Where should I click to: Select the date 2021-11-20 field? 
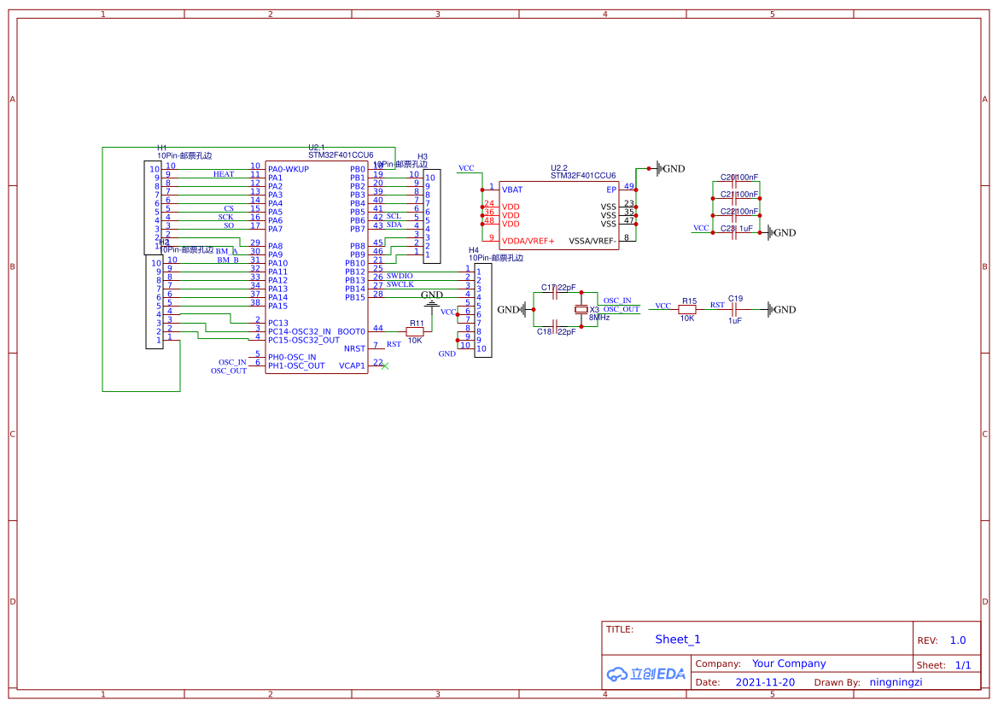click(x=765, y=682)
